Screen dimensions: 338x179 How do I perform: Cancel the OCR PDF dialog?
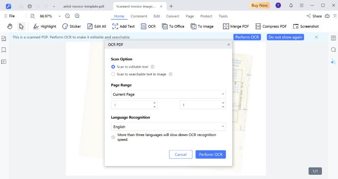(x=180, y=155)
